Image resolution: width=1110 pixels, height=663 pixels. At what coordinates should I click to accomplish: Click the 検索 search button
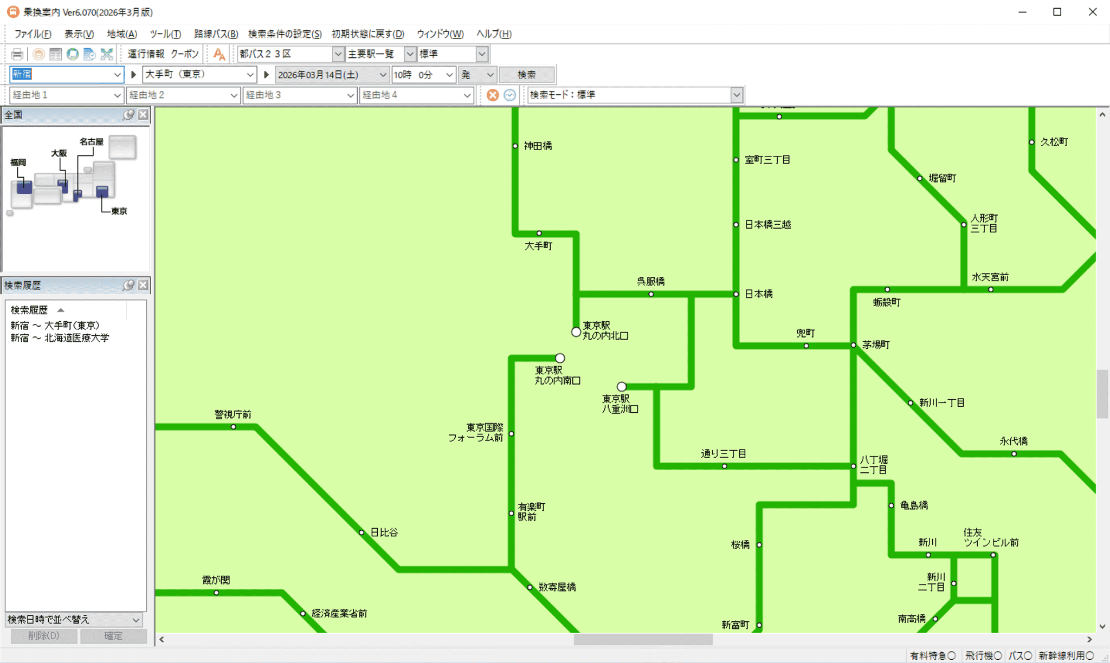(526, 75)
